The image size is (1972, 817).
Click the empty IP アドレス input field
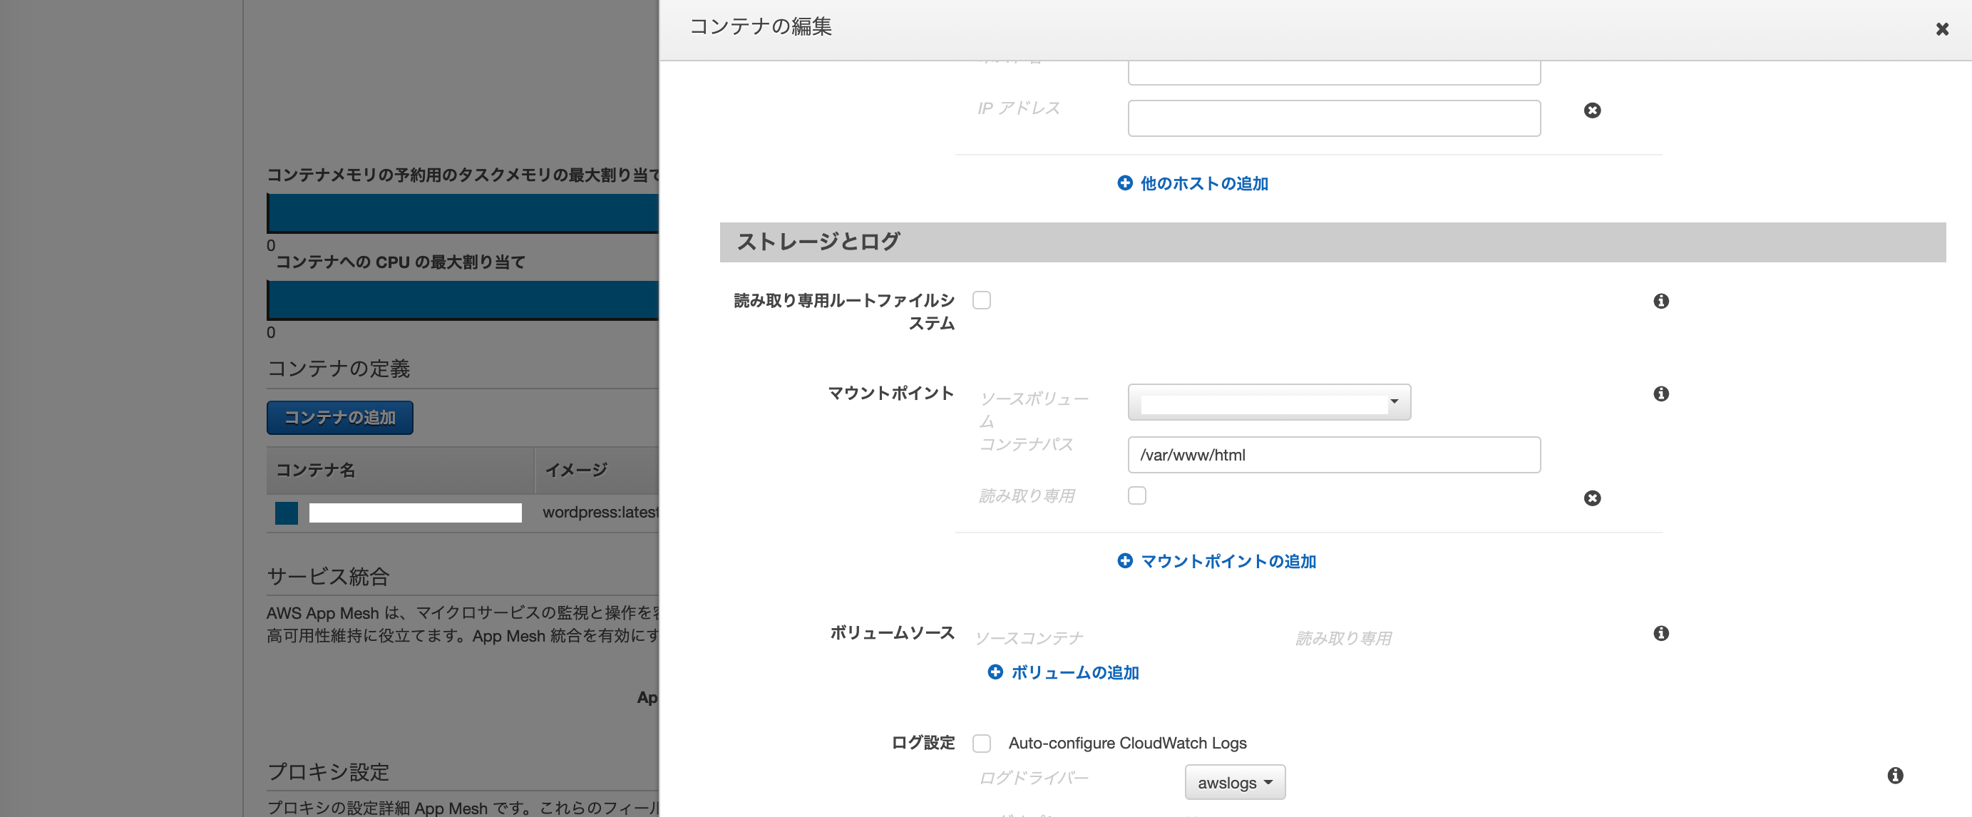tap(1333, 118)
